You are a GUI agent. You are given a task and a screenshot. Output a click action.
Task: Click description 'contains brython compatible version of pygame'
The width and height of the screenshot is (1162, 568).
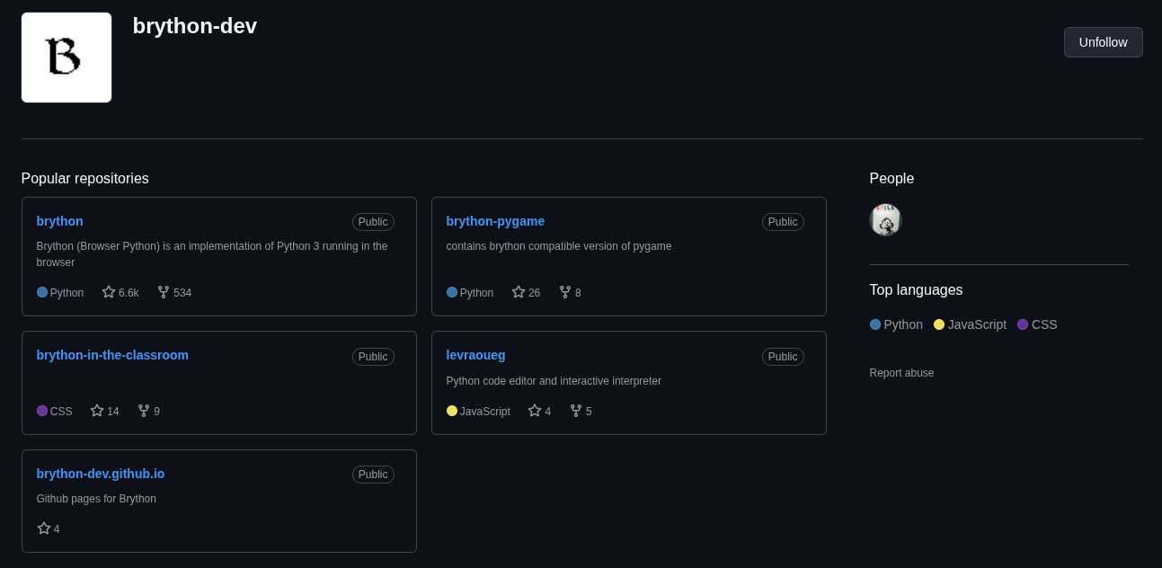point(559,246)
